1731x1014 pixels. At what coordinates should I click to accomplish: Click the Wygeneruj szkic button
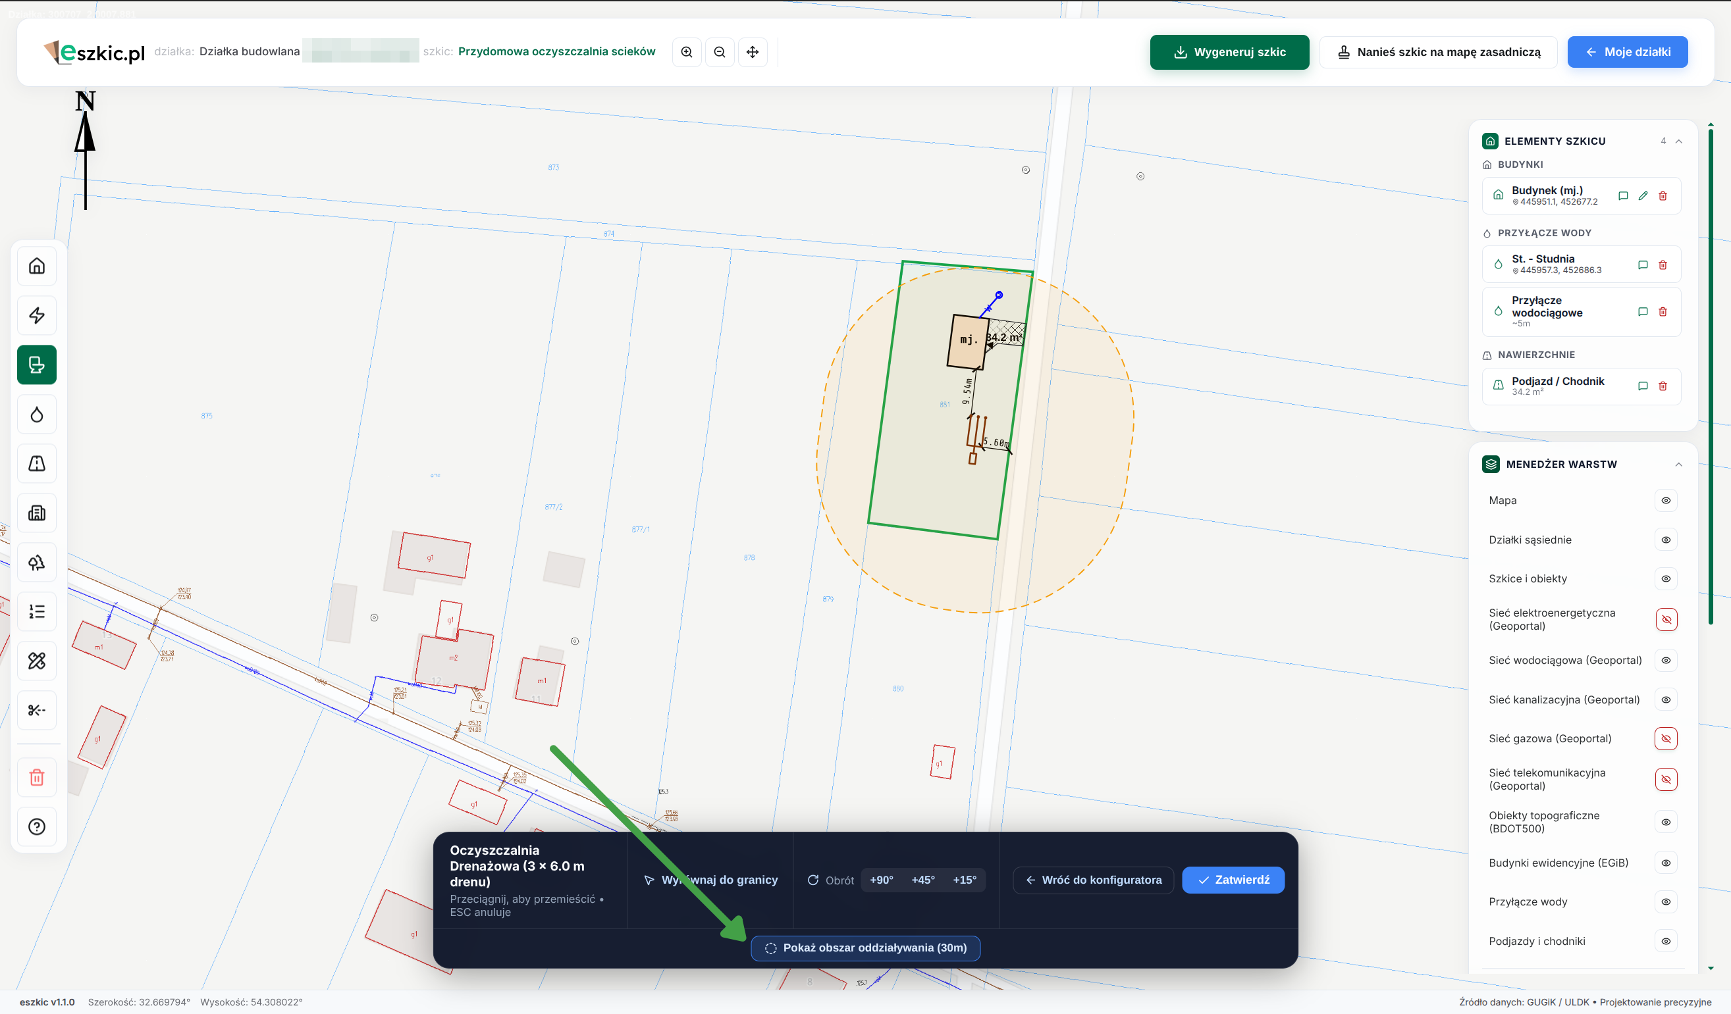click(1229, 52)
